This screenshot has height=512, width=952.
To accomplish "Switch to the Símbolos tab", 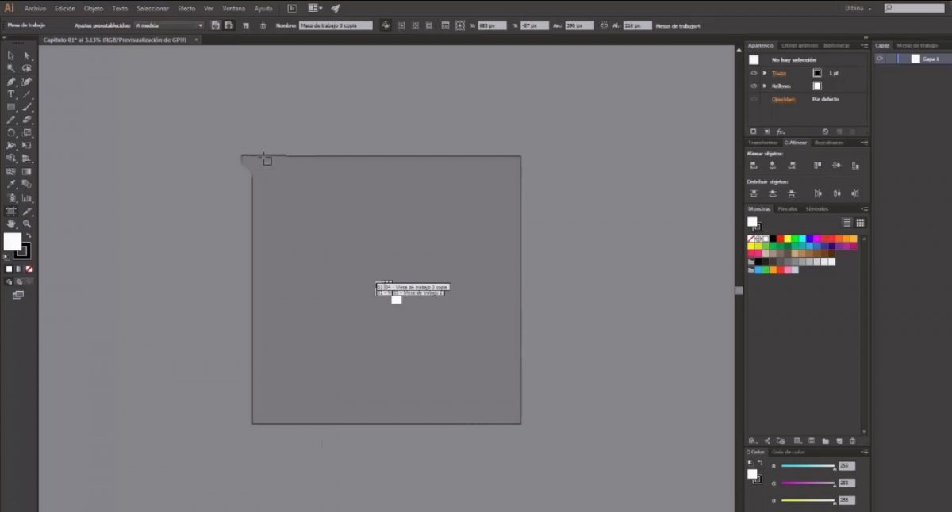I will (817, 209).
